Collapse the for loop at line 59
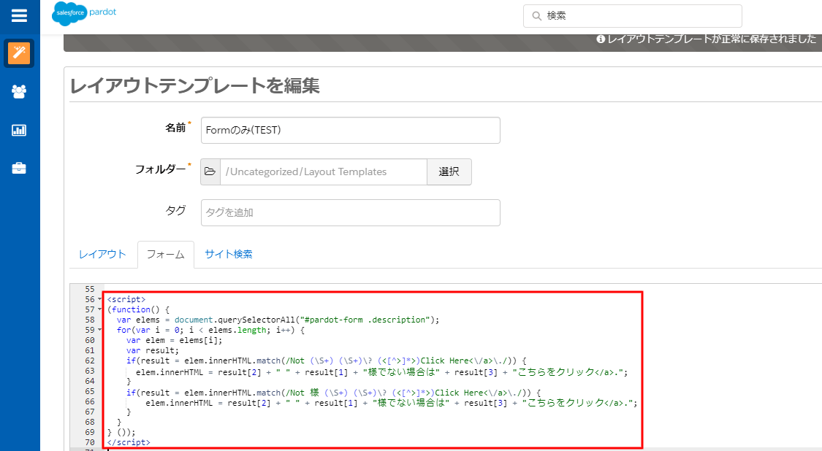Image resolution: width=822 pixels, height=451 pixels. [100, 330]
